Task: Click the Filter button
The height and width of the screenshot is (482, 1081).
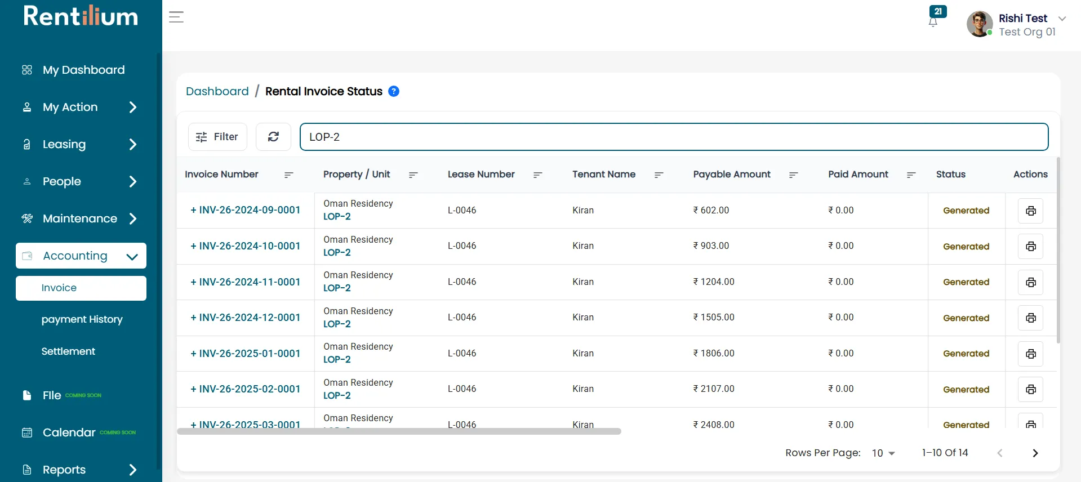Action: click(217, 137)
